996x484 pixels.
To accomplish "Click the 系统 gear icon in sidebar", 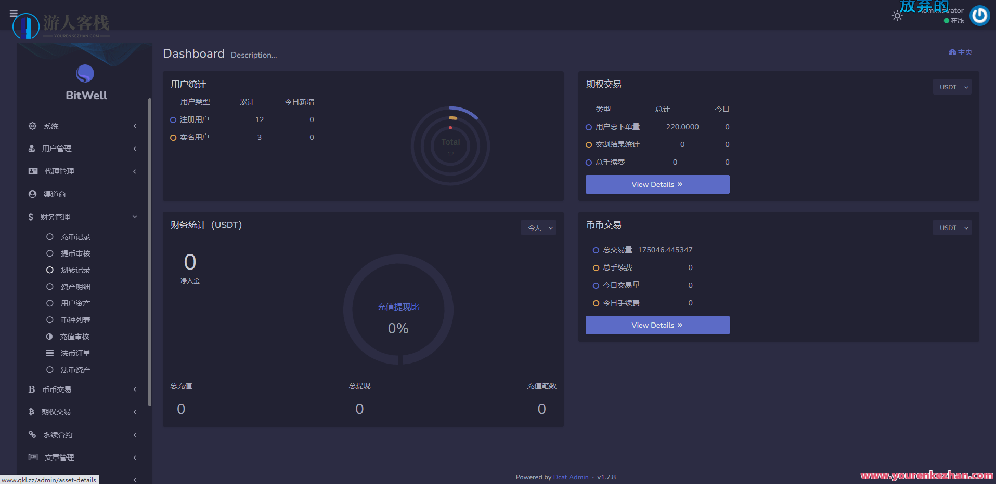I will (32, 126).
